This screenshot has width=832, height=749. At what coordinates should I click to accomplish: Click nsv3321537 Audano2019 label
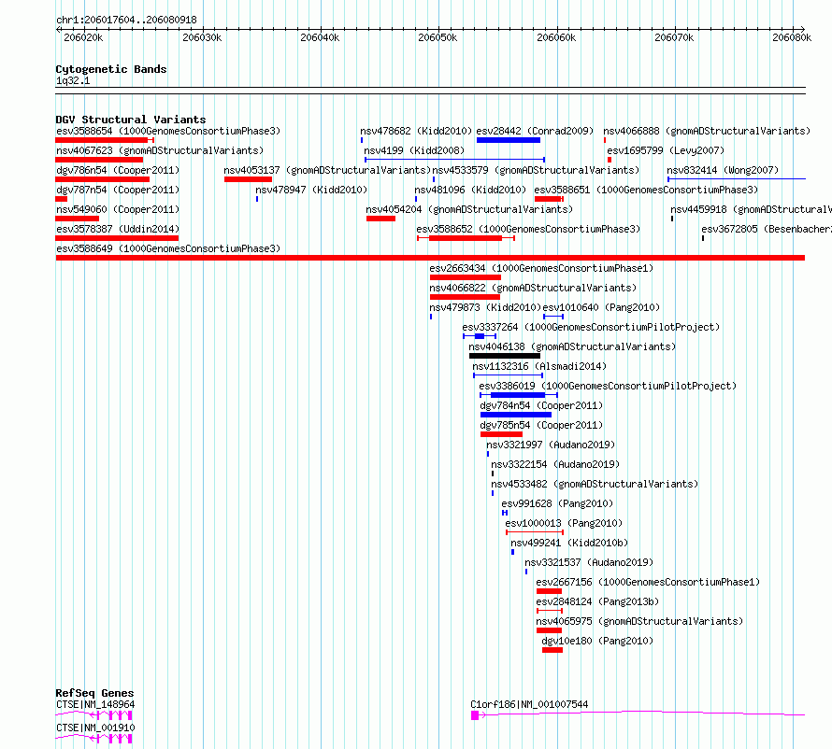tap(589, 562)
